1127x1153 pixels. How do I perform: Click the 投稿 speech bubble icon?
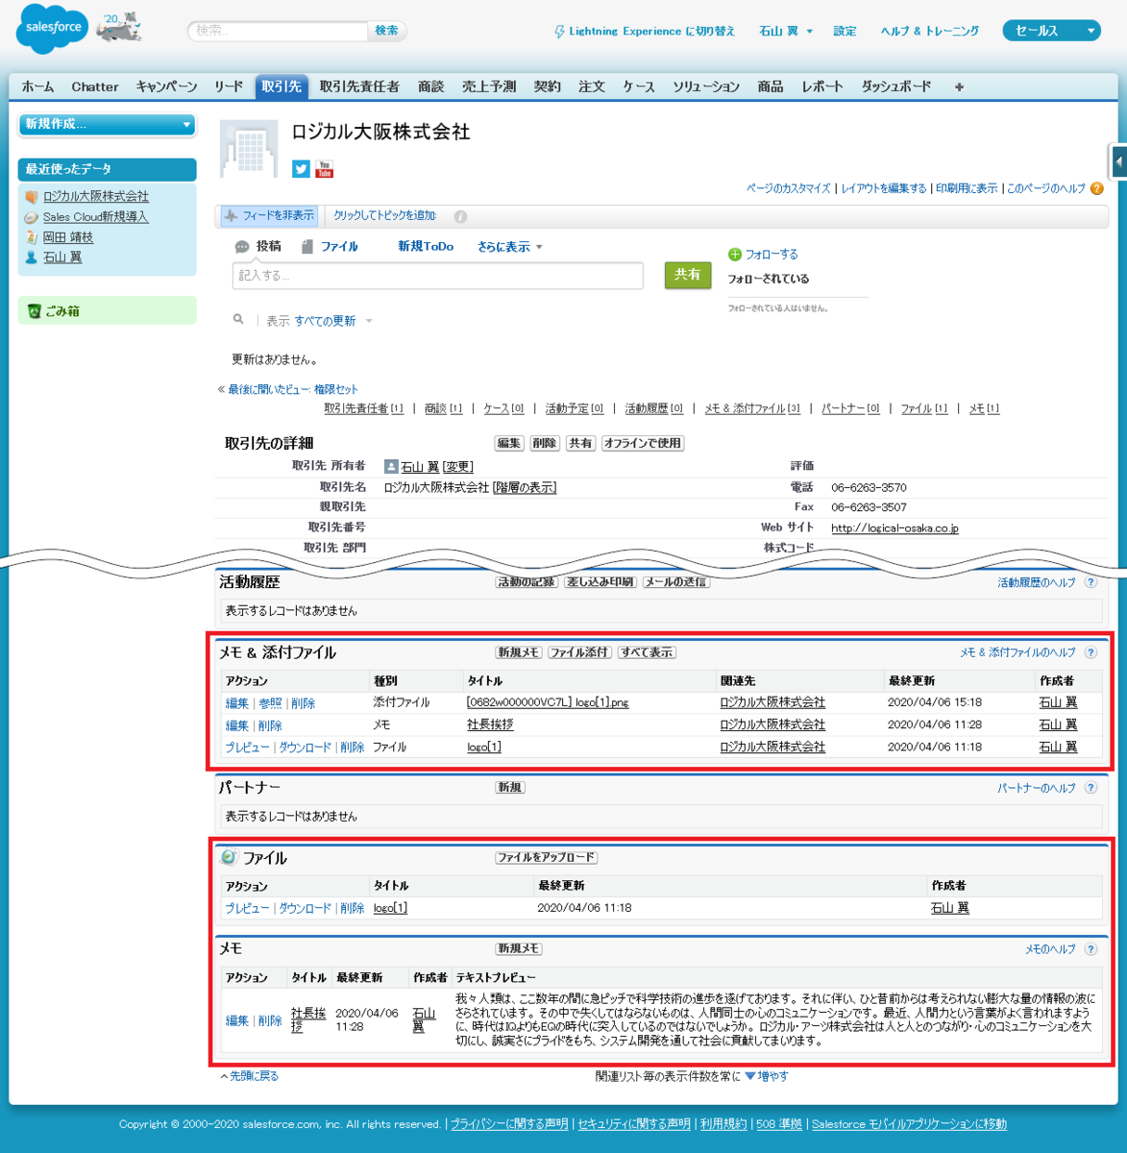tap(242, 247)
